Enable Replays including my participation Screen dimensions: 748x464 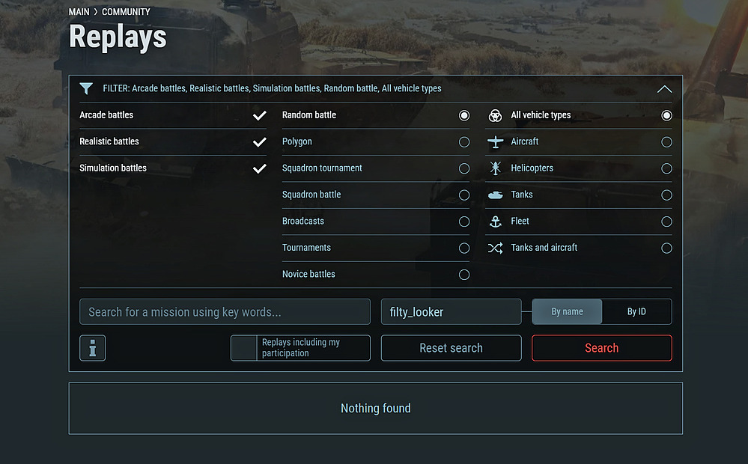[x=244, y=348]
